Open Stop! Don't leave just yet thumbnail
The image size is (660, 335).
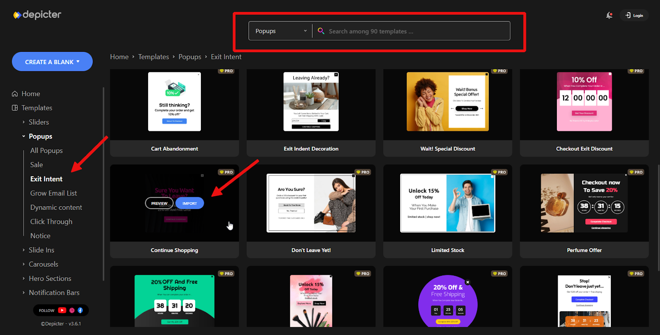584,301
